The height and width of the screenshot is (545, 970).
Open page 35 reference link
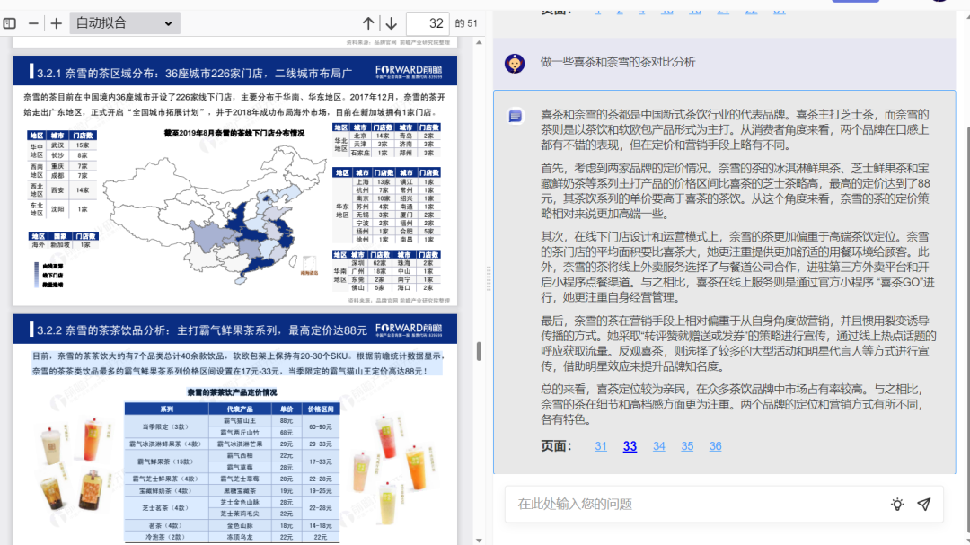(687, 446)
